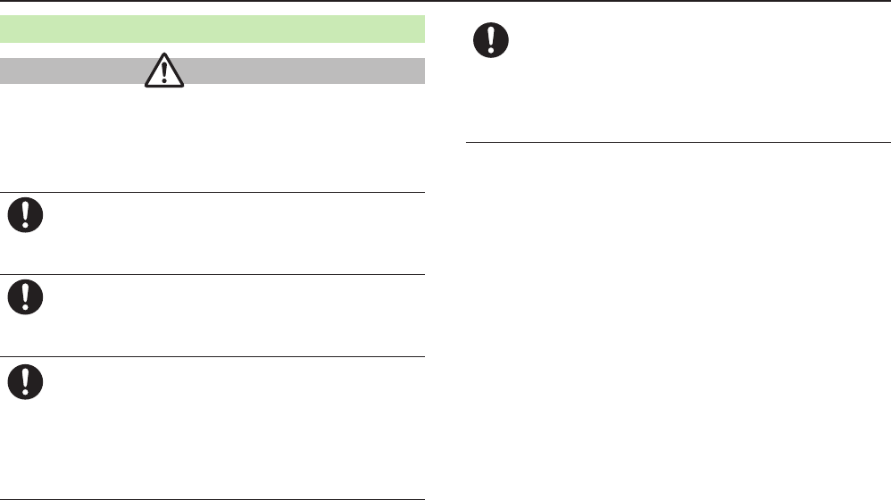The image size is (891, 500).
Task: Click the bottom divider line of the left column
Action: (212, 497)
